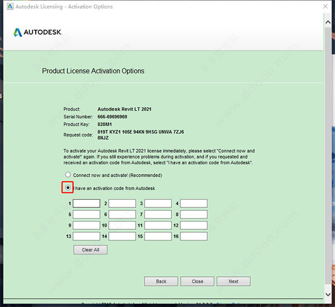Close the Activation Options window

[x=325, y=6]
